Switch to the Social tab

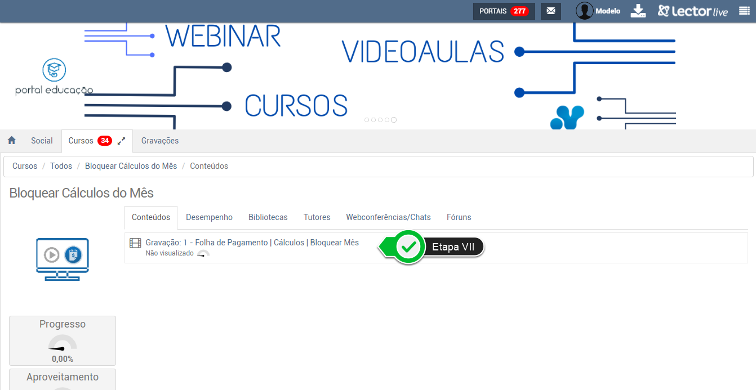[x=42, y=141]
